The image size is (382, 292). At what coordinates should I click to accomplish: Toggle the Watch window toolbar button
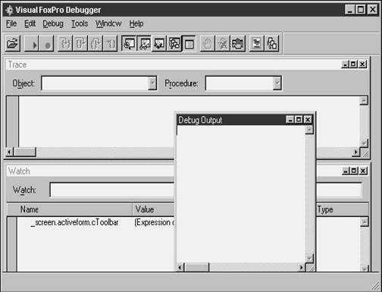pyautogui.click(x=144, y=44)
